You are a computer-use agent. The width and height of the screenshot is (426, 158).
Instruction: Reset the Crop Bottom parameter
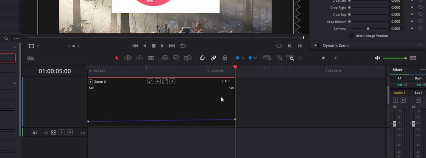(420, 22)
